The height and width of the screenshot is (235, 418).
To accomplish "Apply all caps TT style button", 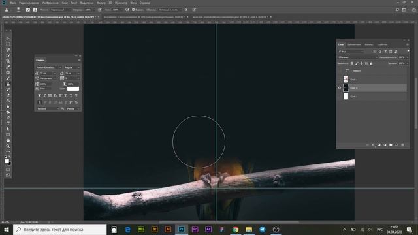I will point(50,95).
